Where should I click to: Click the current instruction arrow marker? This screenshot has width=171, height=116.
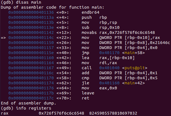[x=3, y=38]
